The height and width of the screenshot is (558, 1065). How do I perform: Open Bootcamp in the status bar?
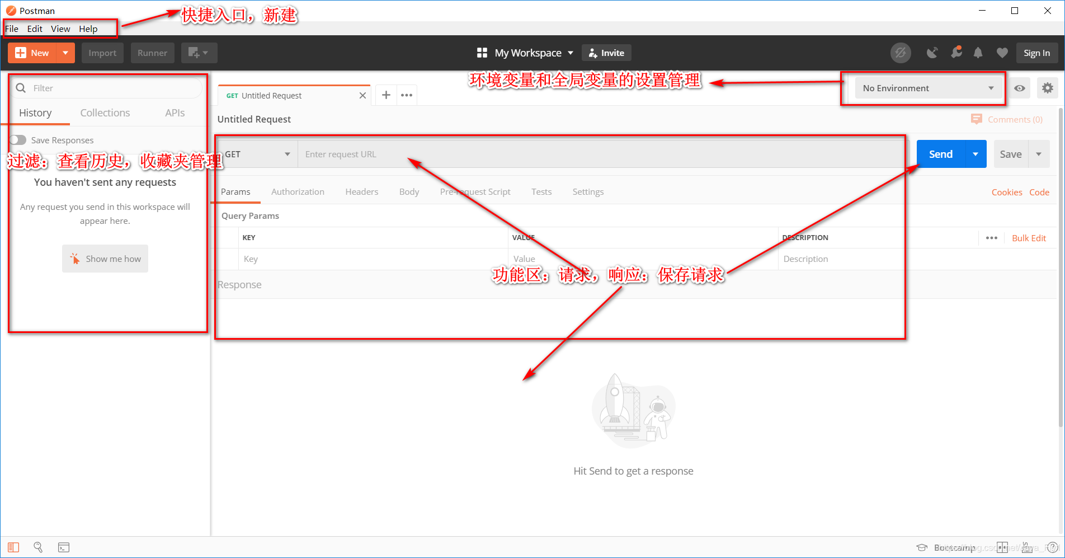pyautogui.click(x=946, y=547)
